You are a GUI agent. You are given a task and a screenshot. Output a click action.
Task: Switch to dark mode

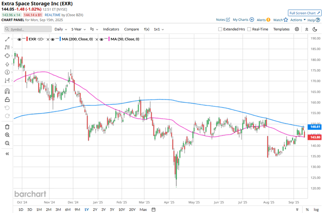point(315,29)
